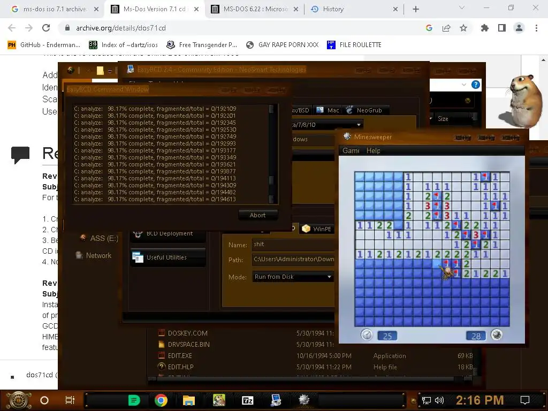Open the FILE ROULETTE bookmark
Image resolution: width=548 pixels, height=411 pixels.
(354, 45)
